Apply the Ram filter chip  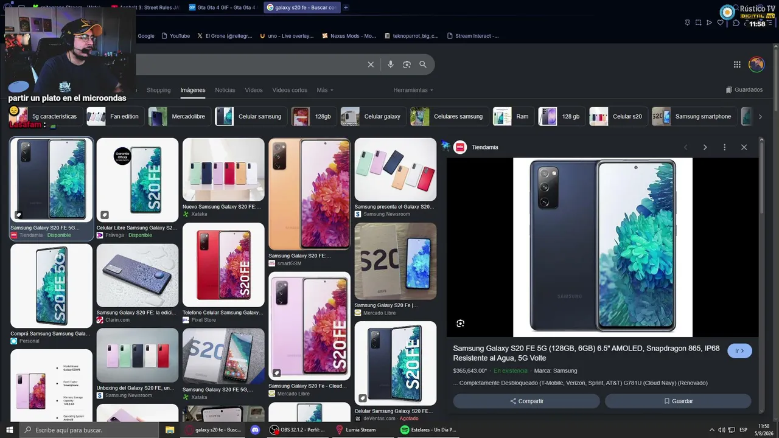pyautogui.click(x=513, y=116)
